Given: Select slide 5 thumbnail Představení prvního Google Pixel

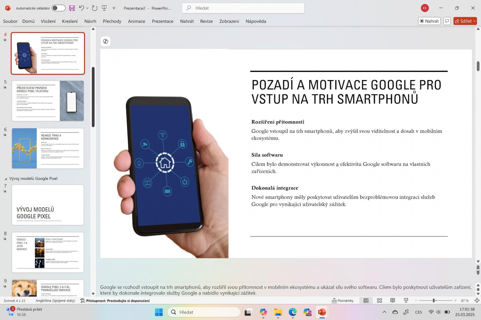Looking at the screenshot, I should (x=48, y=101).
